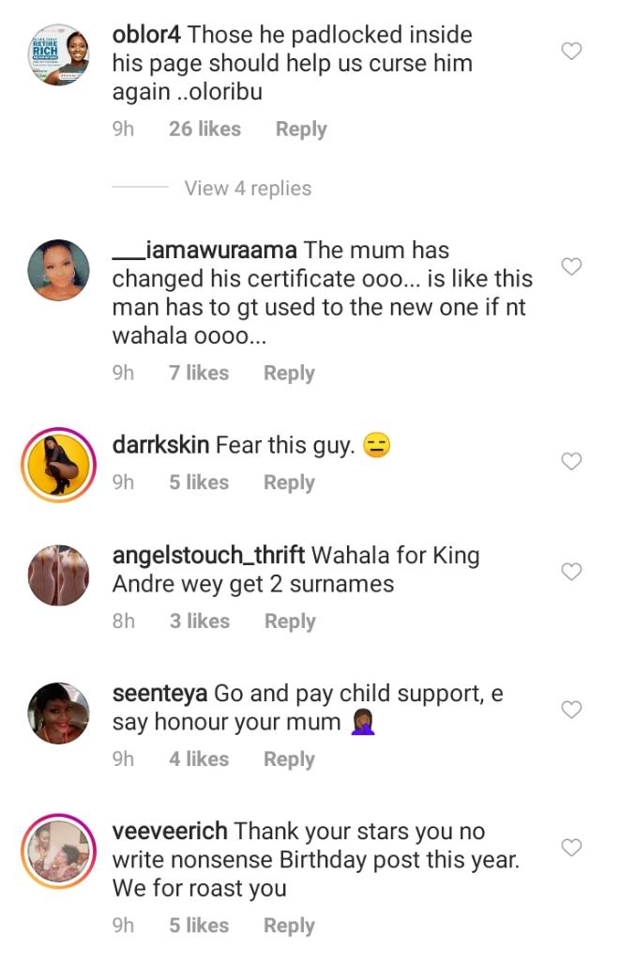Expand View 4 replies under oblor4

(x=248, y=188)
